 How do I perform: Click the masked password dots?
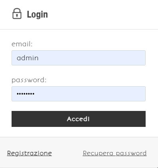pyautogui.click(x=26, y=94)
